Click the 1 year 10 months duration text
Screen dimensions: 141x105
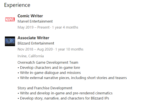click(69, 49)
